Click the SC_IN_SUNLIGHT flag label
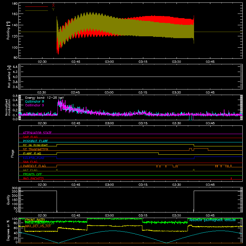Image resolution: width=246 pixels, height=246 pixels. (x=35, y=145)
